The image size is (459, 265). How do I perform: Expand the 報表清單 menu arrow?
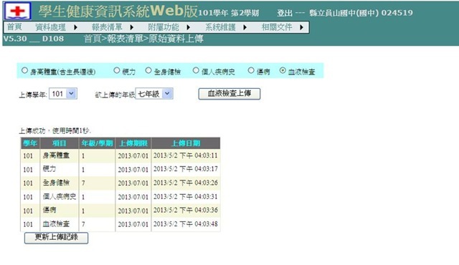(x=132, y=27)
